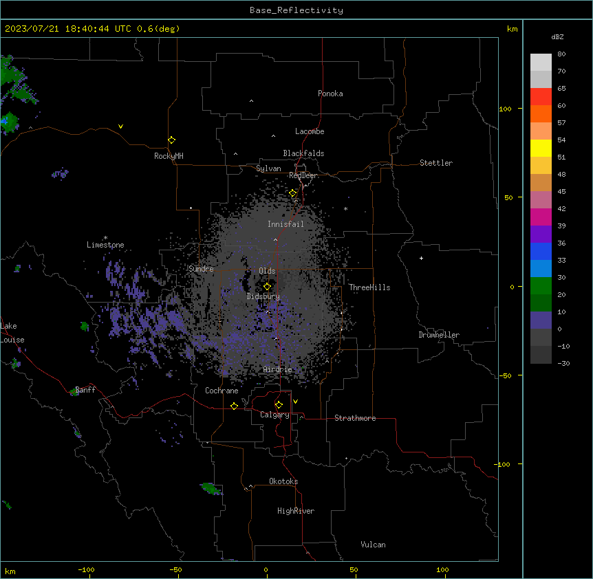The width and height of the screenshot is (593, 579).
Task: Click the yellow diamond marker above RockyMH
Action: (x=171, y=140)
